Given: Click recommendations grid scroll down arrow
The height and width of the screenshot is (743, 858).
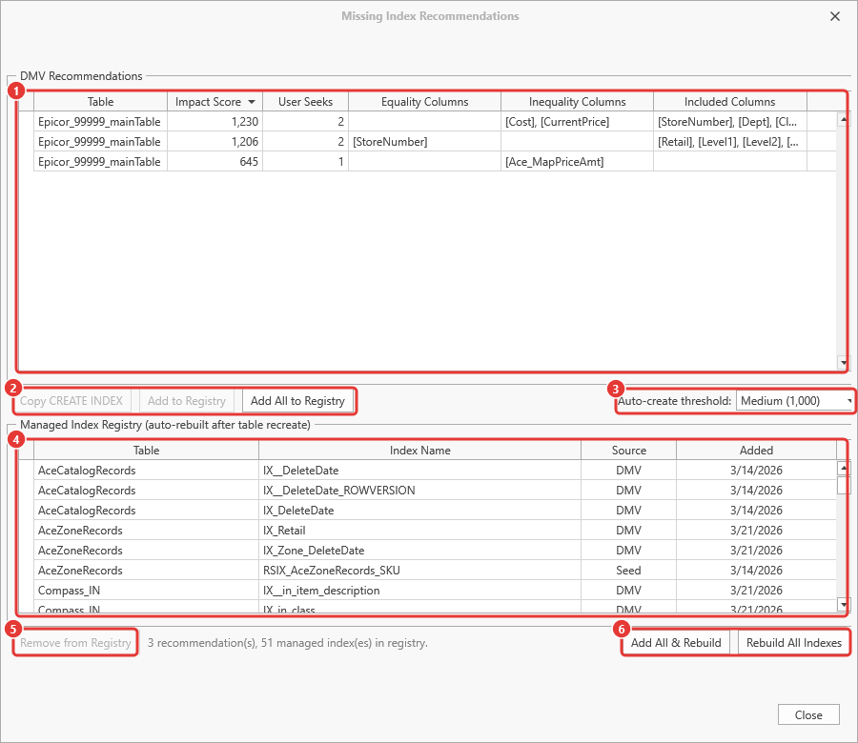Looking at the screenshot, I should pyautogui.click(x=844, y=363).
